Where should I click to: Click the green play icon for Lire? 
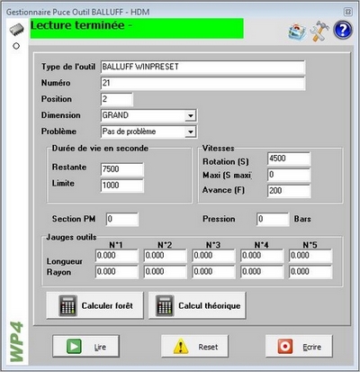point(74,346)
